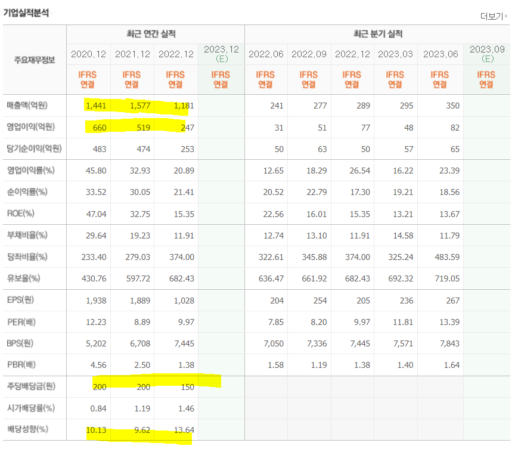Click the 시가배당률(%) row label

pos(31,408)
